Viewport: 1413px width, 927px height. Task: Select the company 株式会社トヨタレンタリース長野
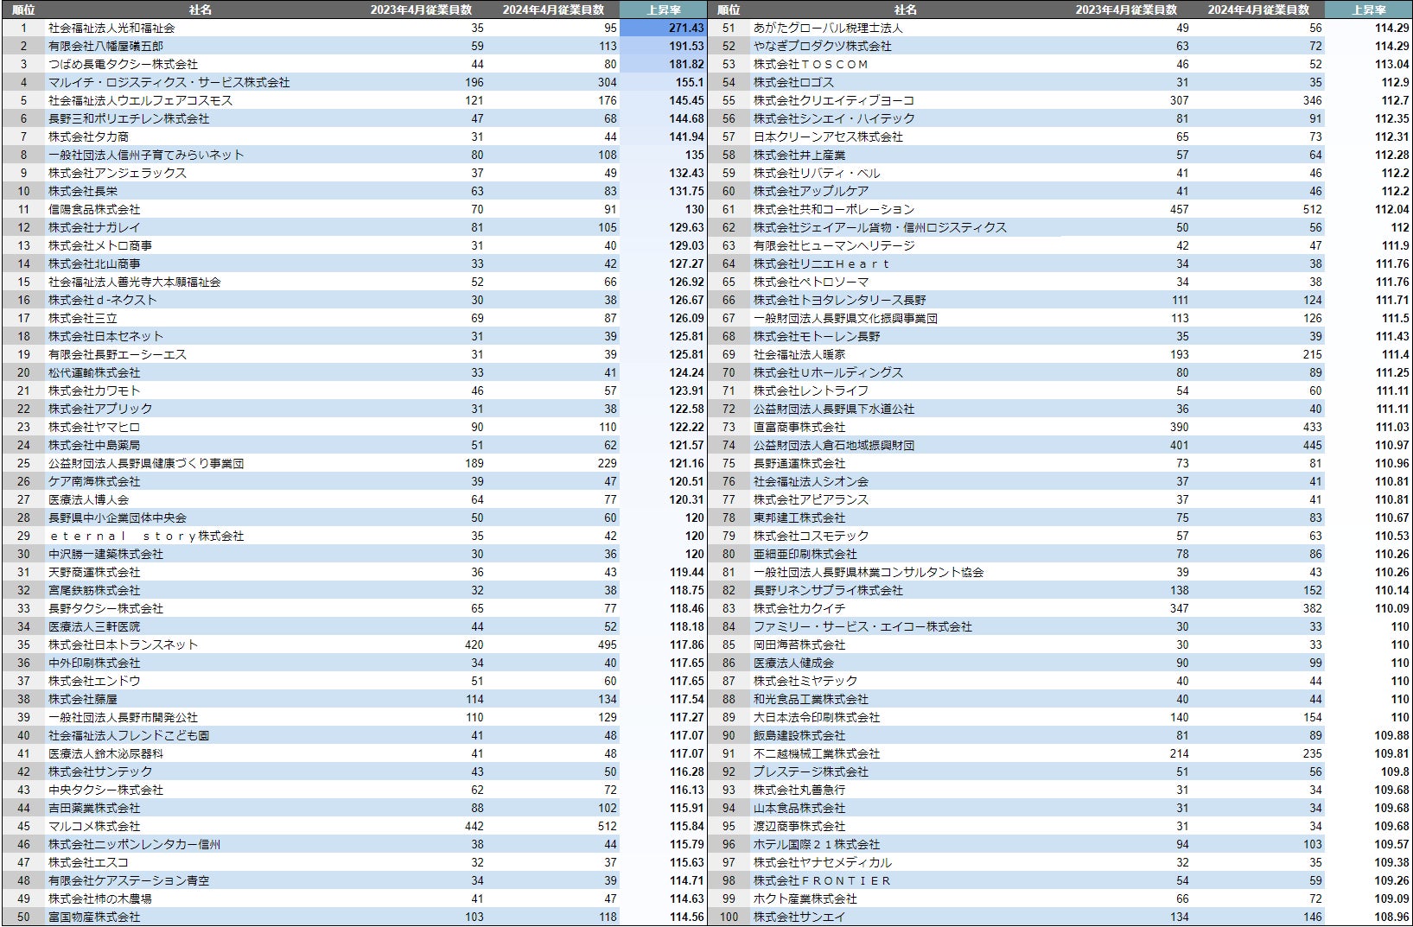click(x=840, y=300)
